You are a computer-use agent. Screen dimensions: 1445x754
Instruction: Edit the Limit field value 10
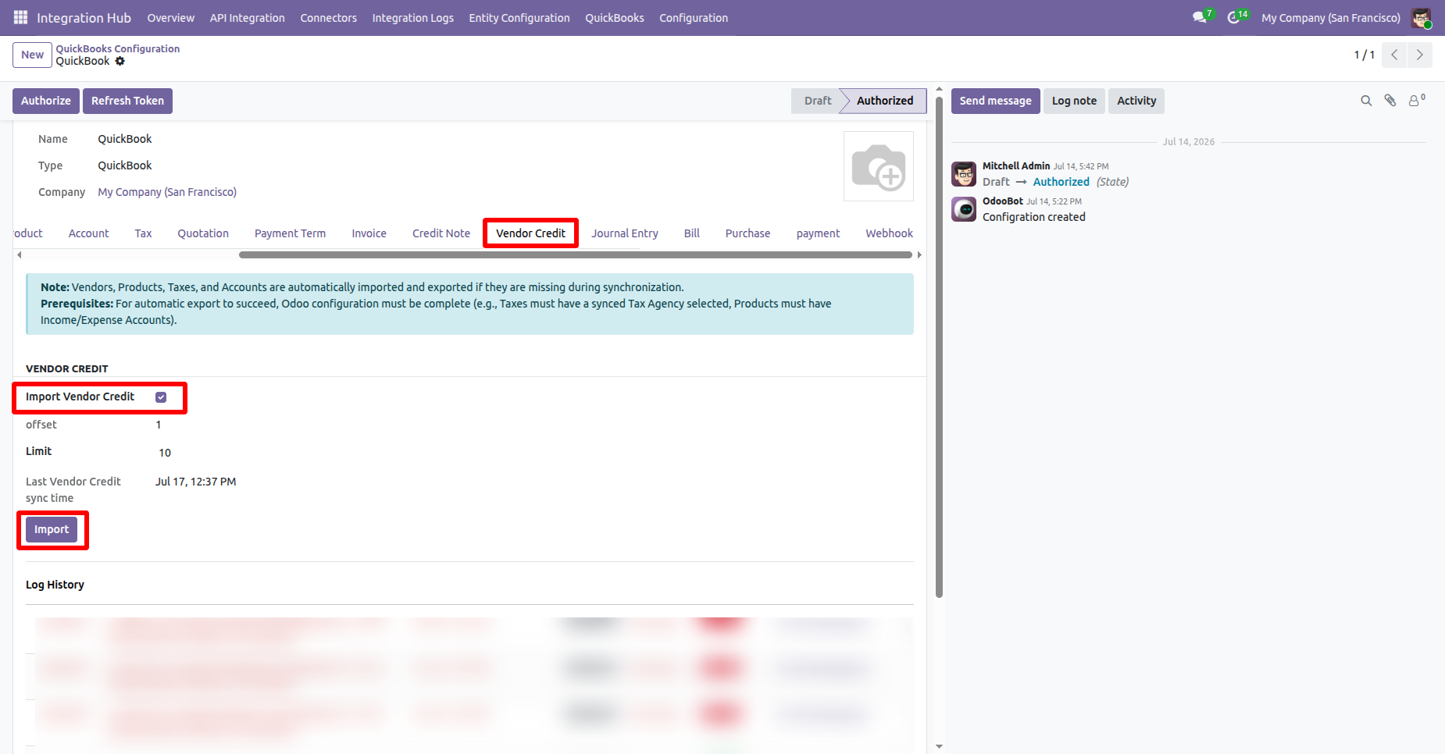tap(165, 453)
